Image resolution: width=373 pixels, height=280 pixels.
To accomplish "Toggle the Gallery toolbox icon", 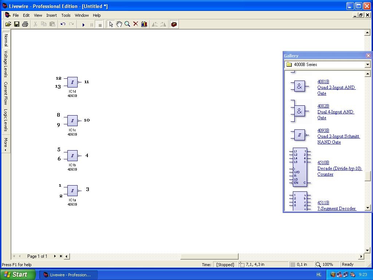I will 174,24.
